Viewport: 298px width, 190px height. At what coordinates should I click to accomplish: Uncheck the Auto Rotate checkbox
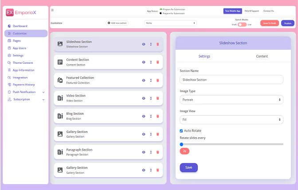[x=181, y=131]
